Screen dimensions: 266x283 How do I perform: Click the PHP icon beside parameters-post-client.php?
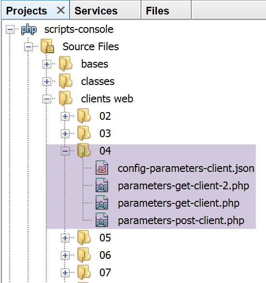click(102, 220)
